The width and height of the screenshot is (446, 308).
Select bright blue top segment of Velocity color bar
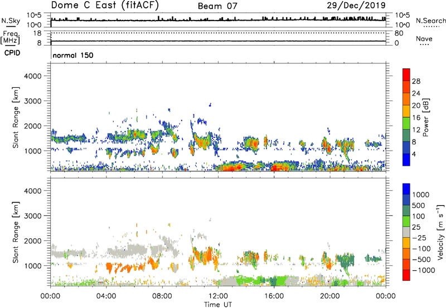click(406, 189)
